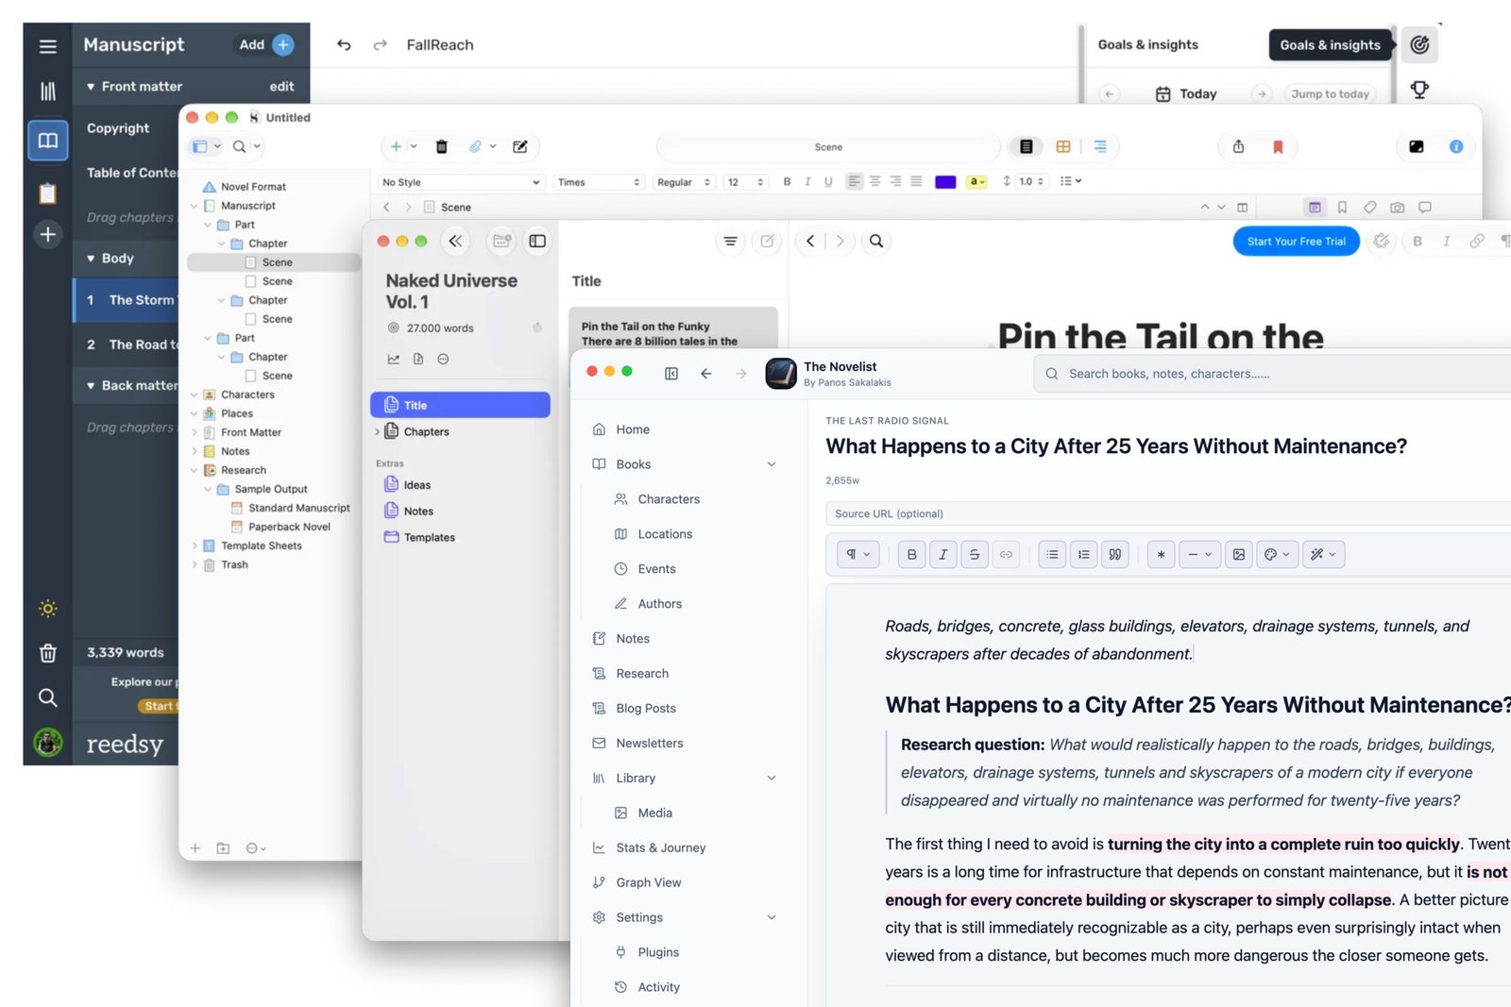
Task: Click Start Your Free Trial button
Action: coord(1296,242)
